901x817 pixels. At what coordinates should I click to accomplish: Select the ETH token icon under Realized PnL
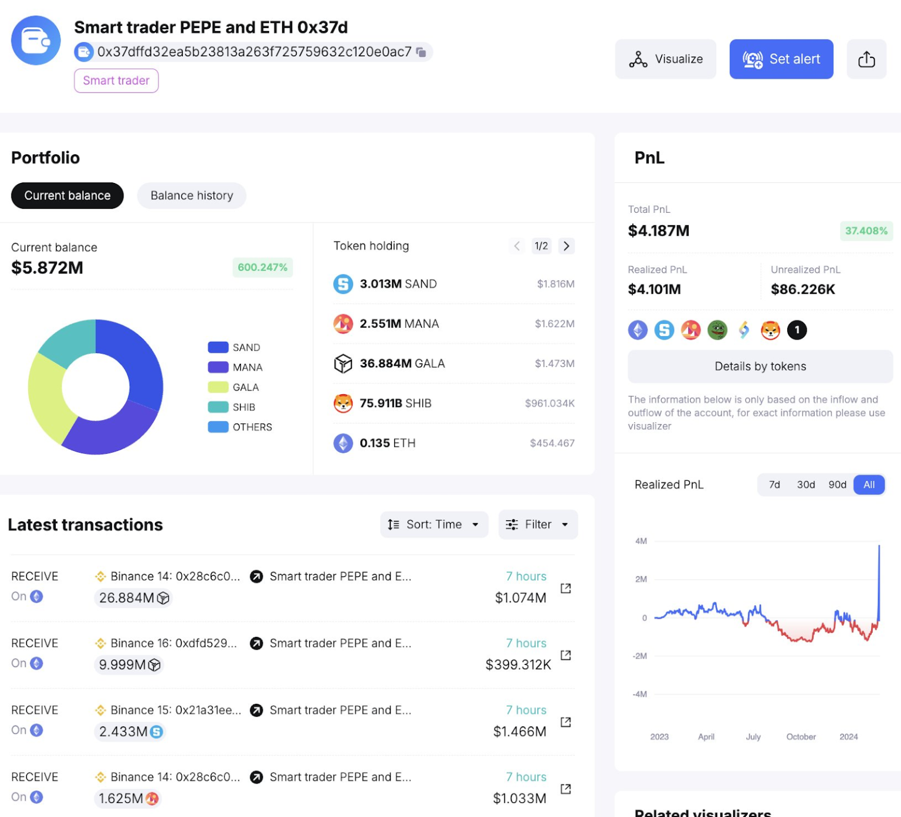pyautogui.click(x=637, y=330)
